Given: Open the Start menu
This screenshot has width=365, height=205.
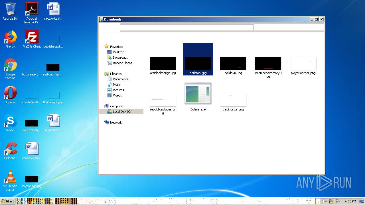Looking at the screenshot, I should click(8, 201).
